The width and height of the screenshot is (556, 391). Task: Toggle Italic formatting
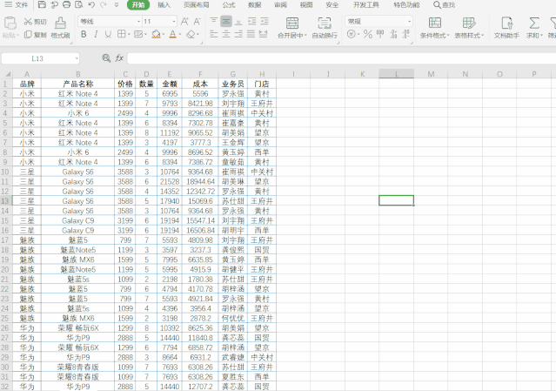[x=96, y=35]
